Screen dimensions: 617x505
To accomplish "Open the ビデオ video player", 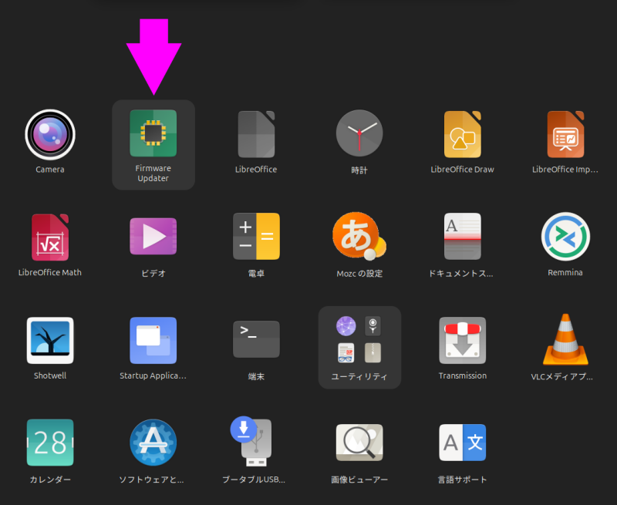I will point(153,237).
